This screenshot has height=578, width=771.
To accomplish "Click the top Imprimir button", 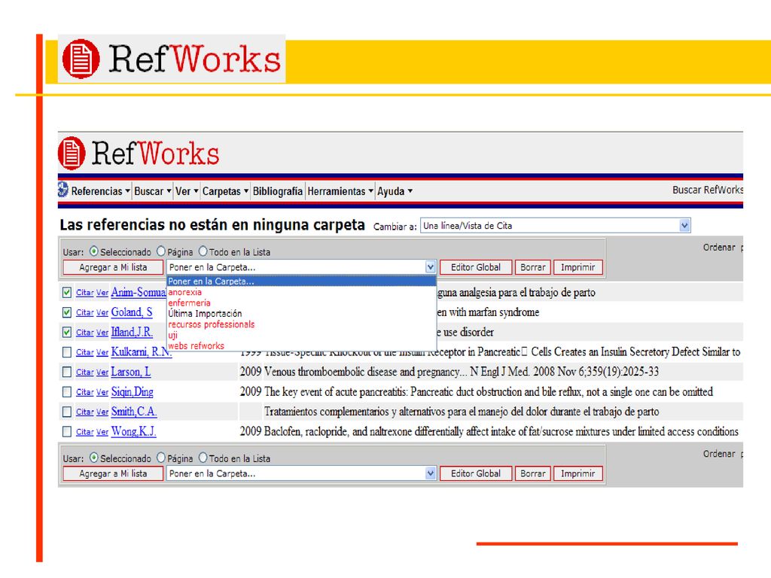I will 577,267.
